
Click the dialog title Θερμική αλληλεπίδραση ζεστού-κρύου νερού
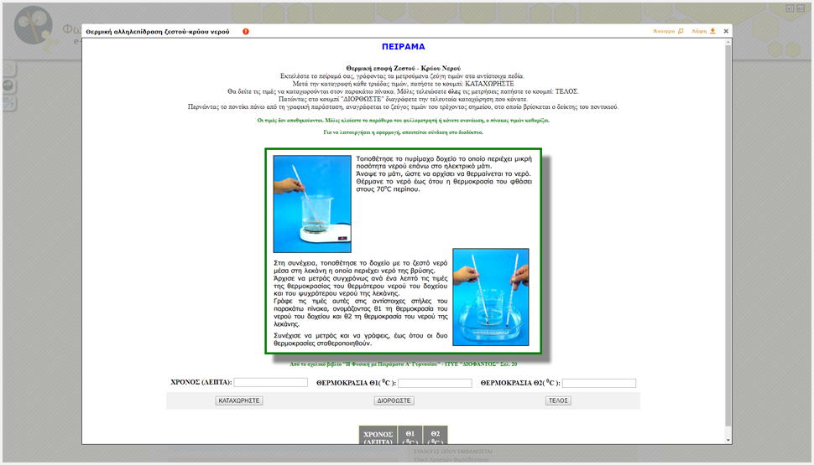(x=157, y=32)
